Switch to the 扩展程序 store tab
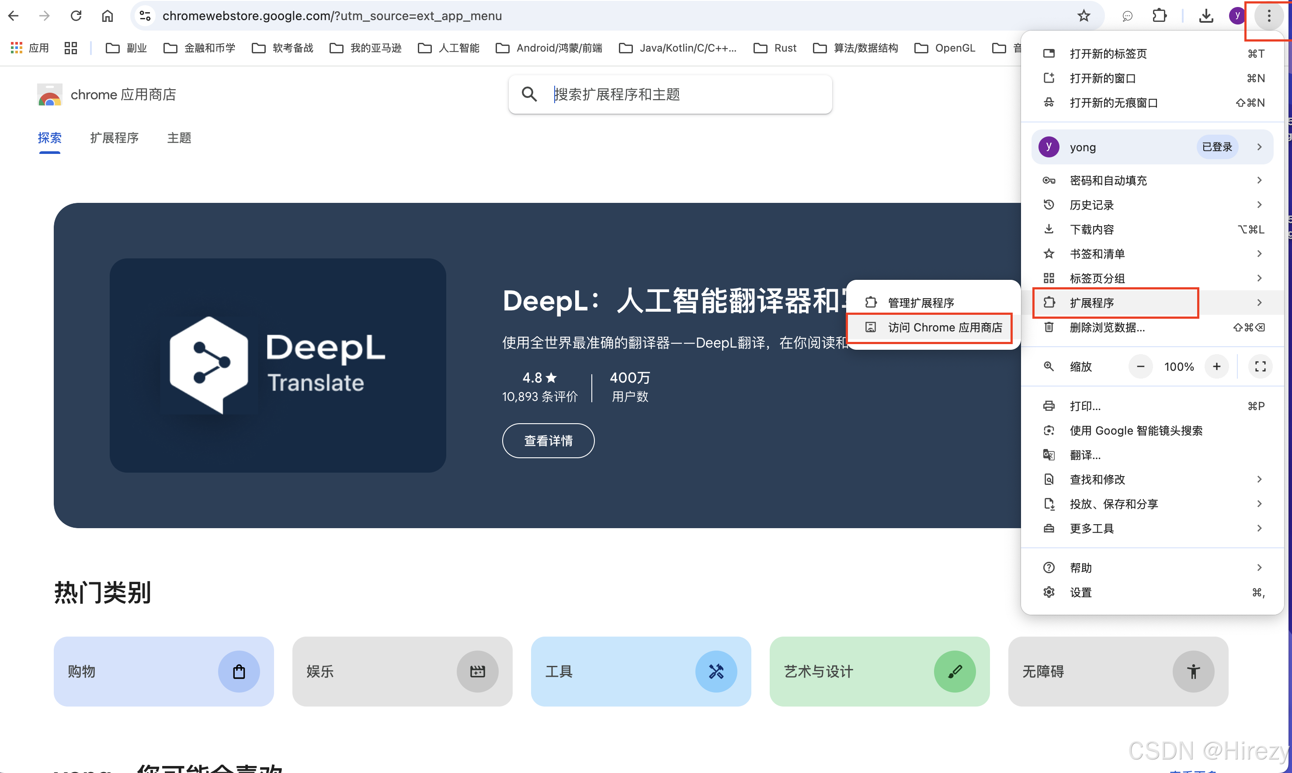Screen dimensions: 1292x773 pos(114,138)
